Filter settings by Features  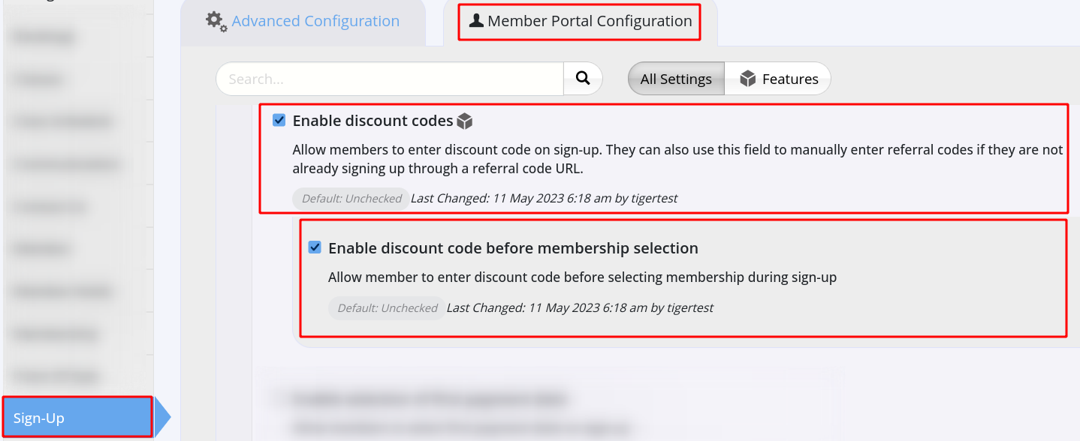point(778,79)
